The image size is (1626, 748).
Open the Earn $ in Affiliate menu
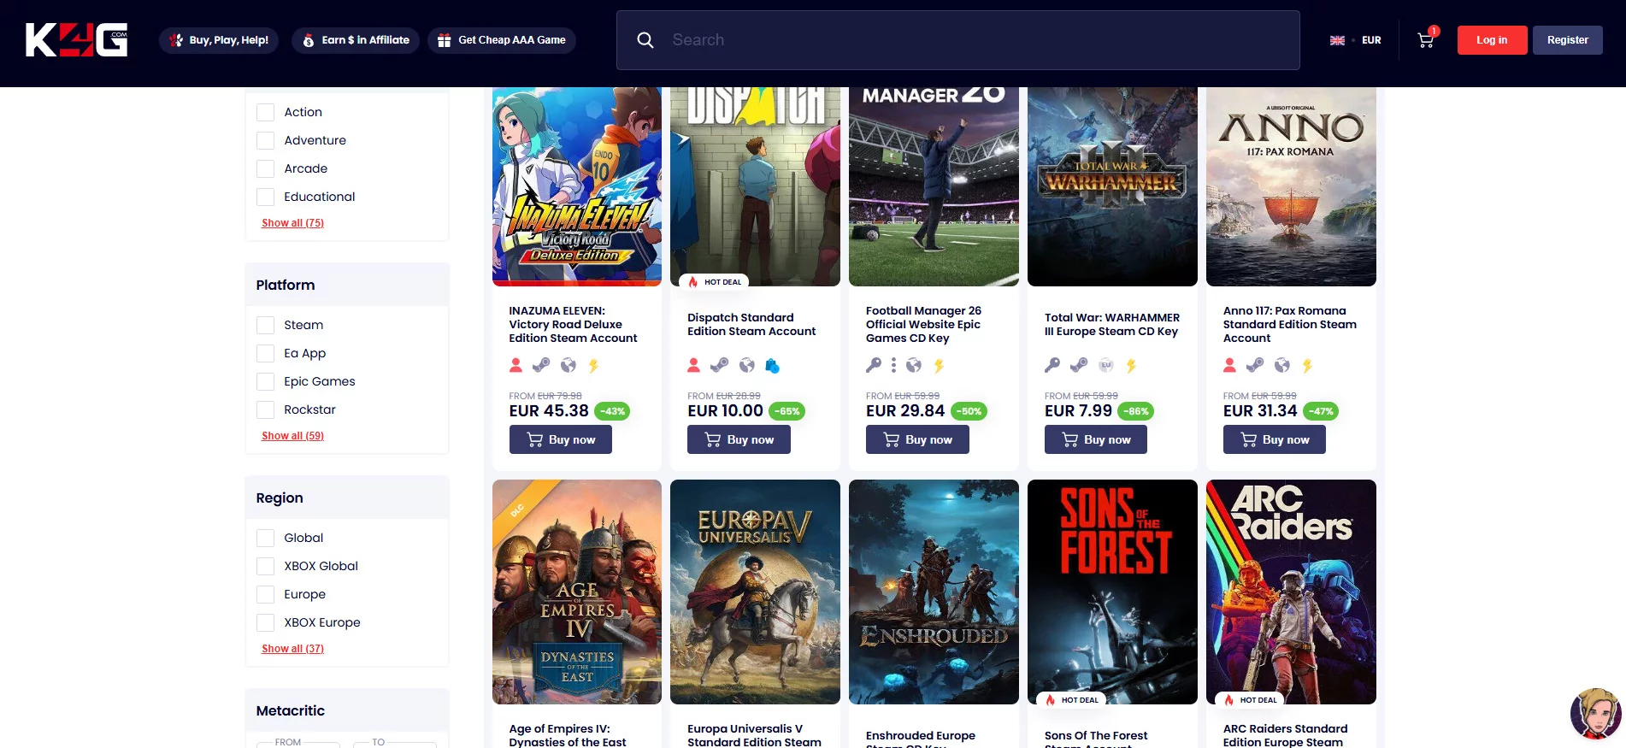356,40
